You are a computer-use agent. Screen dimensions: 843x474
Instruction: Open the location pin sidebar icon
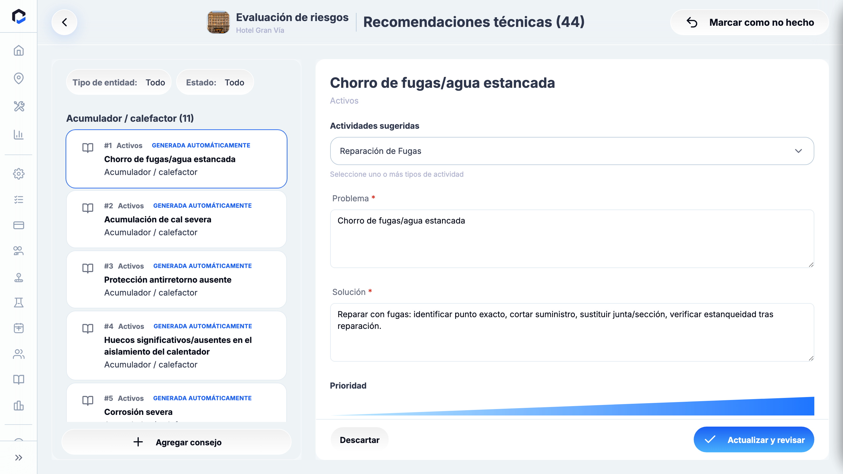(19, 78)
